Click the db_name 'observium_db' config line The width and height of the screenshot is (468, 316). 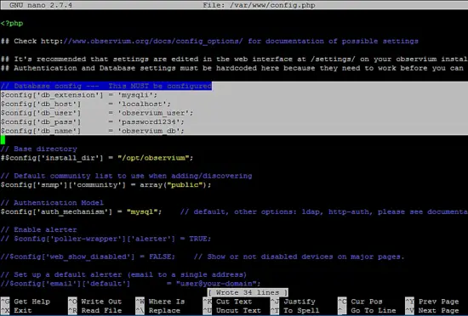click(x=93, y=131)
